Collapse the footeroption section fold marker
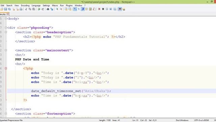Viewport: 216px width, 122px height. (6, 114)
